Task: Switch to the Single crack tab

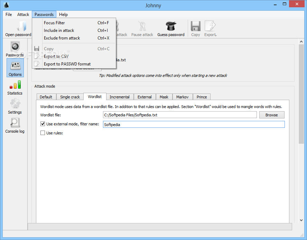Action: pos(70,97)
